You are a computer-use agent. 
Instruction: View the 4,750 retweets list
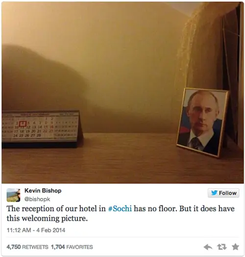(x=27, y=247)
